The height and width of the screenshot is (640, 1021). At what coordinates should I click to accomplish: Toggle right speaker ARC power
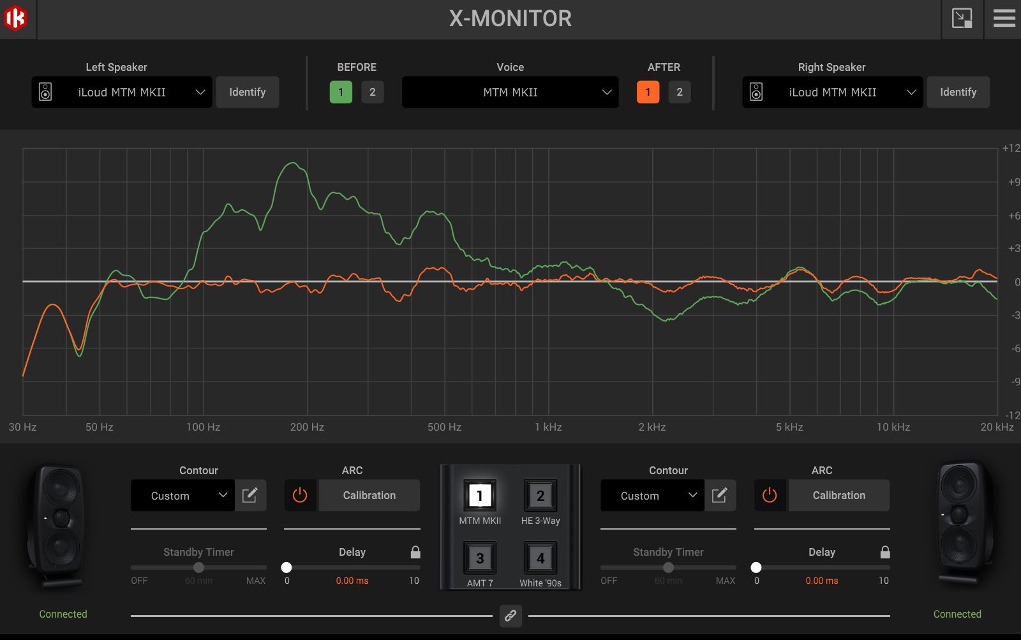(x=770, y=495)
